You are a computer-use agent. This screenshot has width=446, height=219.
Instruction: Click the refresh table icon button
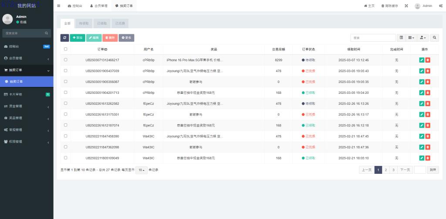point(64,38)
